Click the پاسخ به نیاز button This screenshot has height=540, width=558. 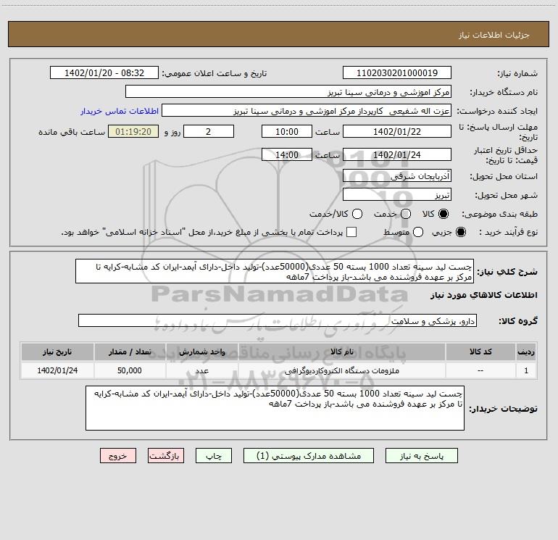(x=421, y=456)
